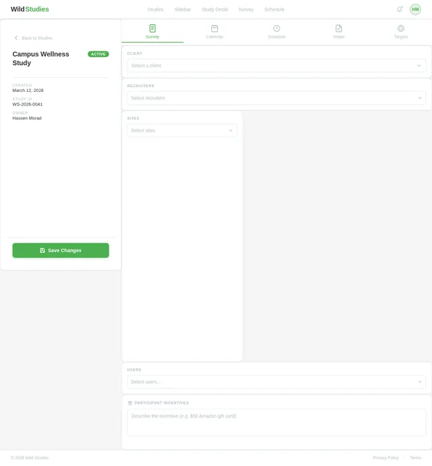This screenshot has width=432, height=466.
Task: Switch to the Survey tab label
Action: click(153, 37)
